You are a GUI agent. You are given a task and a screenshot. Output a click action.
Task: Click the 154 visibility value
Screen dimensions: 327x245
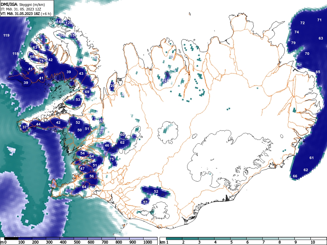[x=73, y=35]
